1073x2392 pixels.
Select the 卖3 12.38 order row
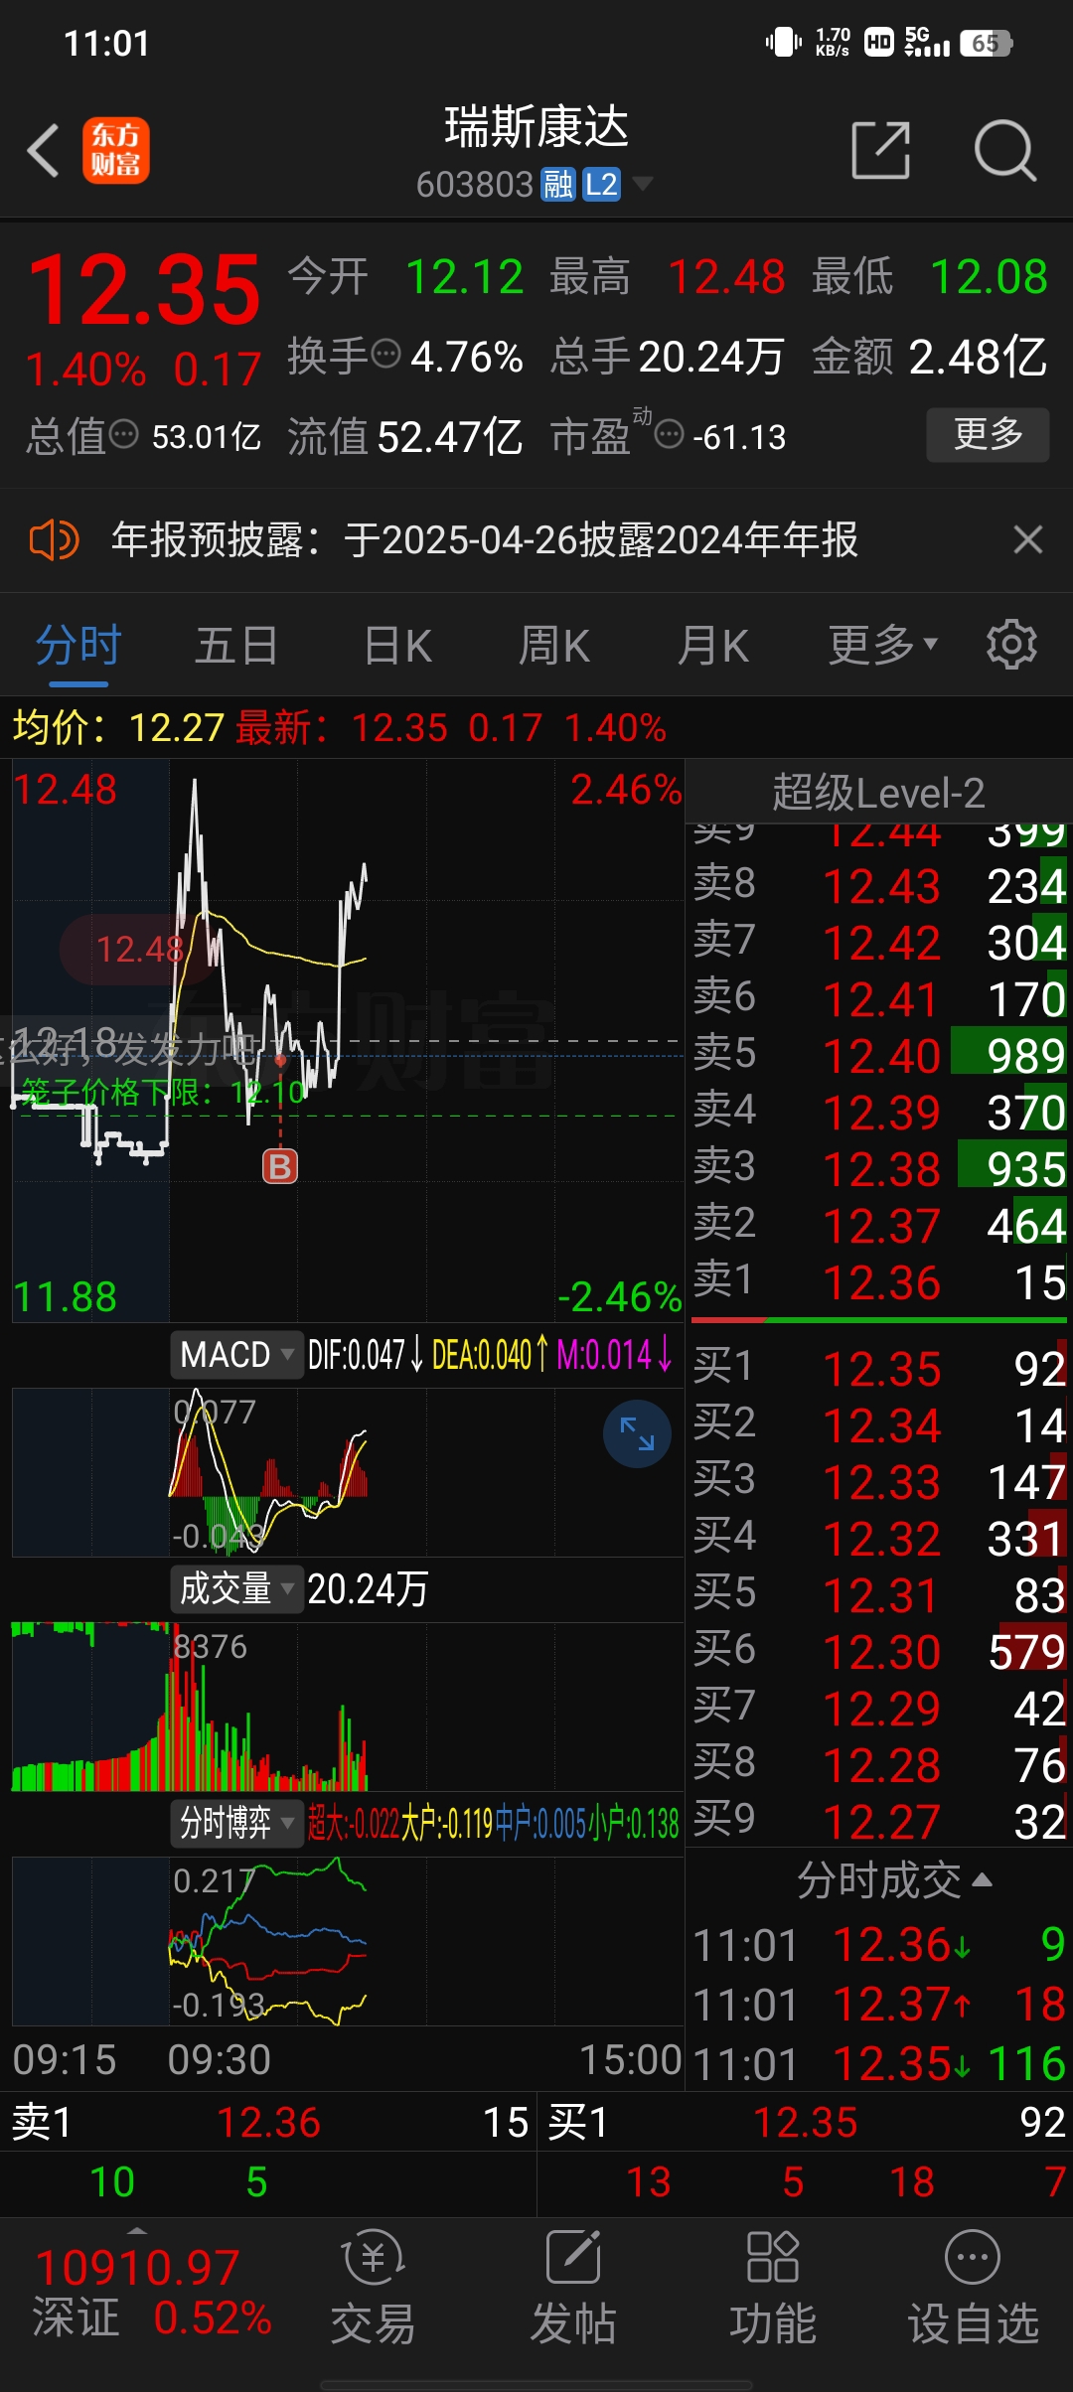879,1168
